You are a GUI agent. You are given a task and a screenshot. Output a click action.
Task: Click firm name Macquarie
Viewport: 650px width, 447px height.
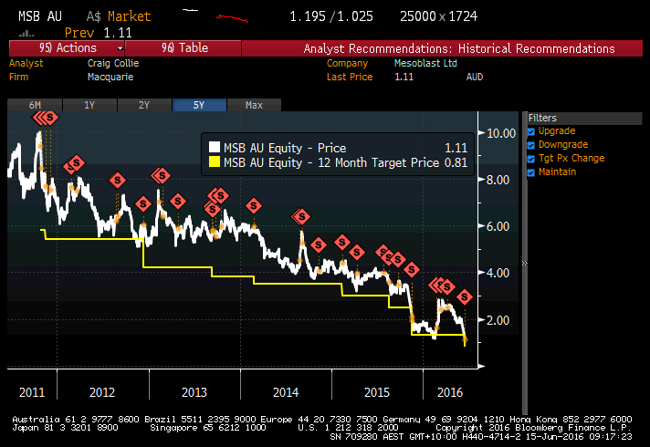point(110,77)
